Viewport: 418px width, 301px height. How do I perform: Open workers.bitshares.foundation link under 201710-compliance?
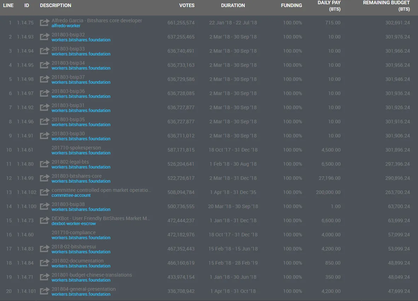[x=81, y=238]
